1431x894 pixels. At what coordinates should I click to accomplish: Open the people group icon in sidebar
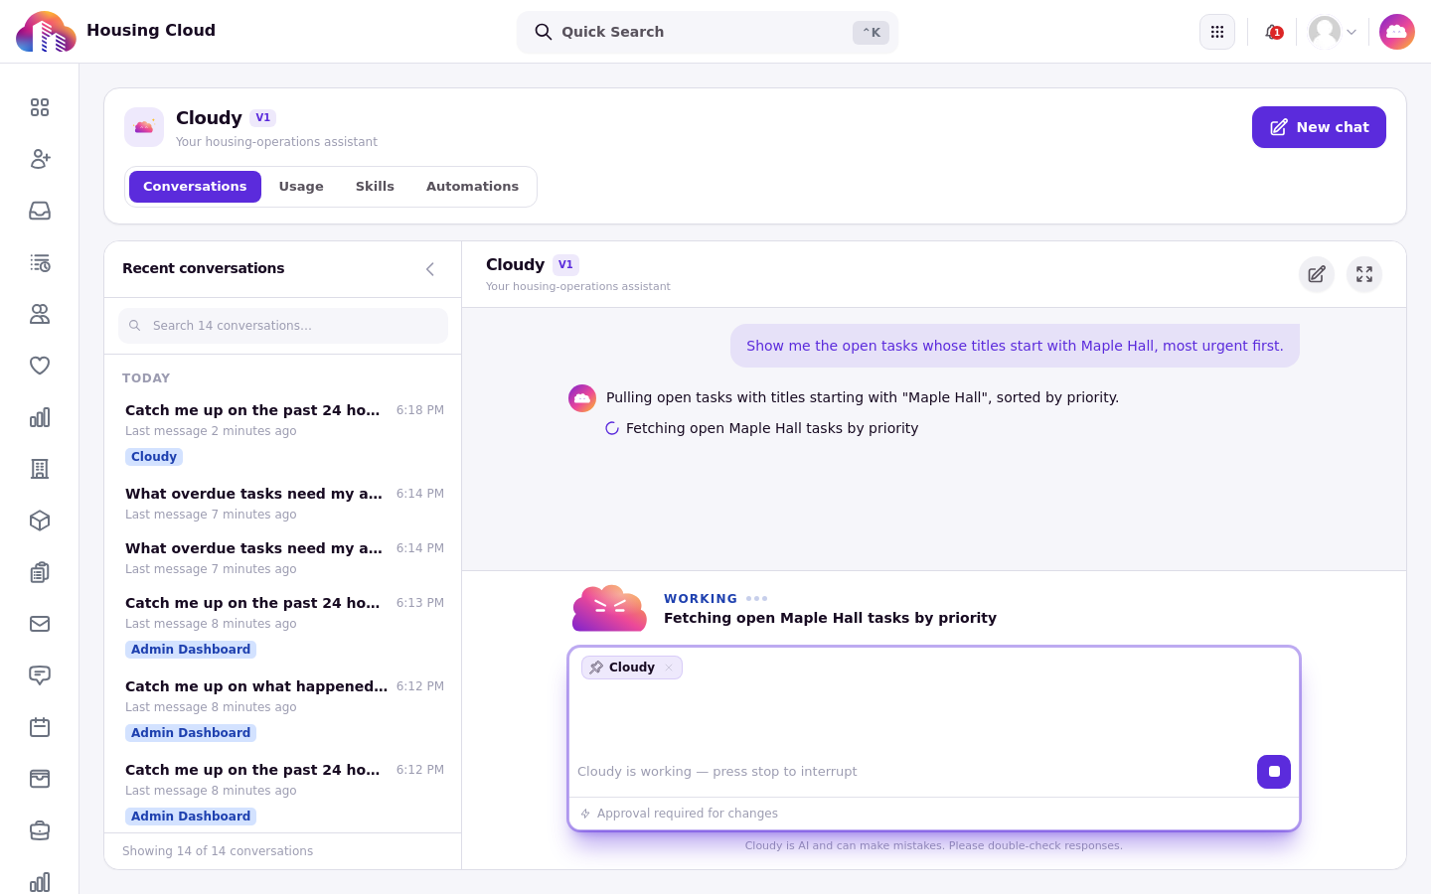click(x=40, y=314)
